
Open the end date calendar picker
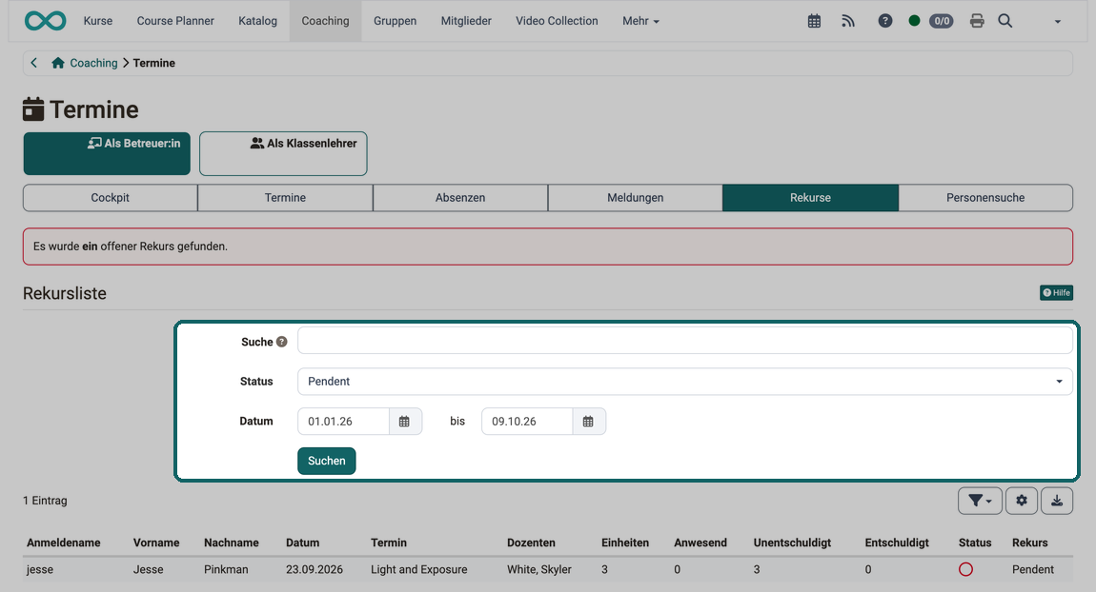click(589, 422)
